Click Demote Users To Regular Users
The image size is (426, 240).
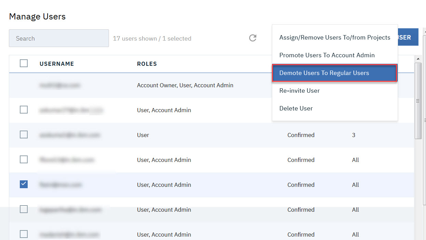pyautogui.click(x=324, y=73)
